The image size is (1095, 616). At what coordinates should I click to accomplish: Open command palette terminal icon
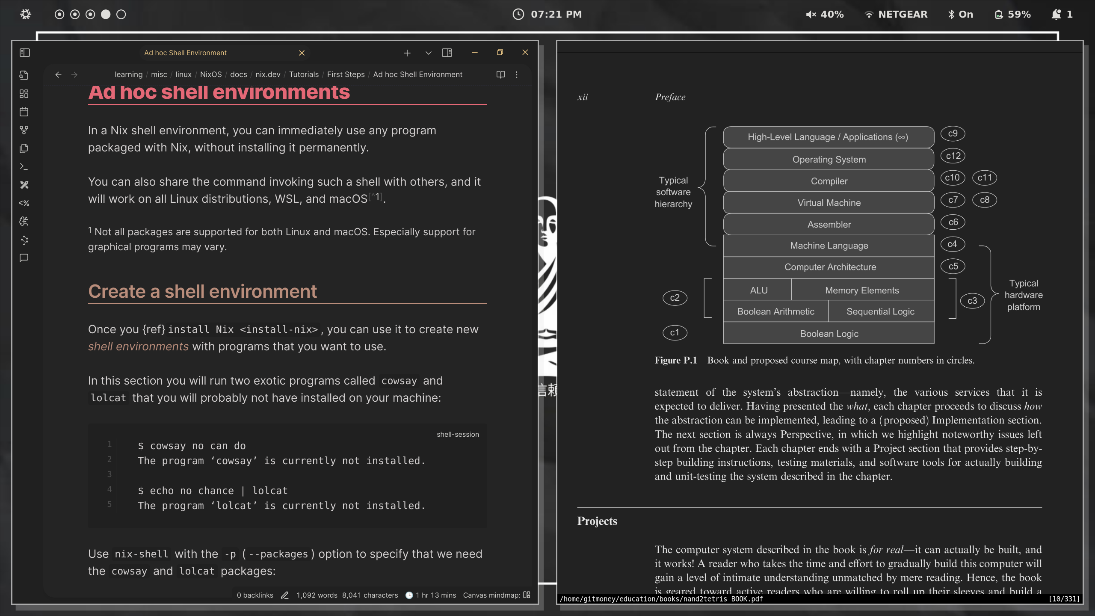[24, 166]
